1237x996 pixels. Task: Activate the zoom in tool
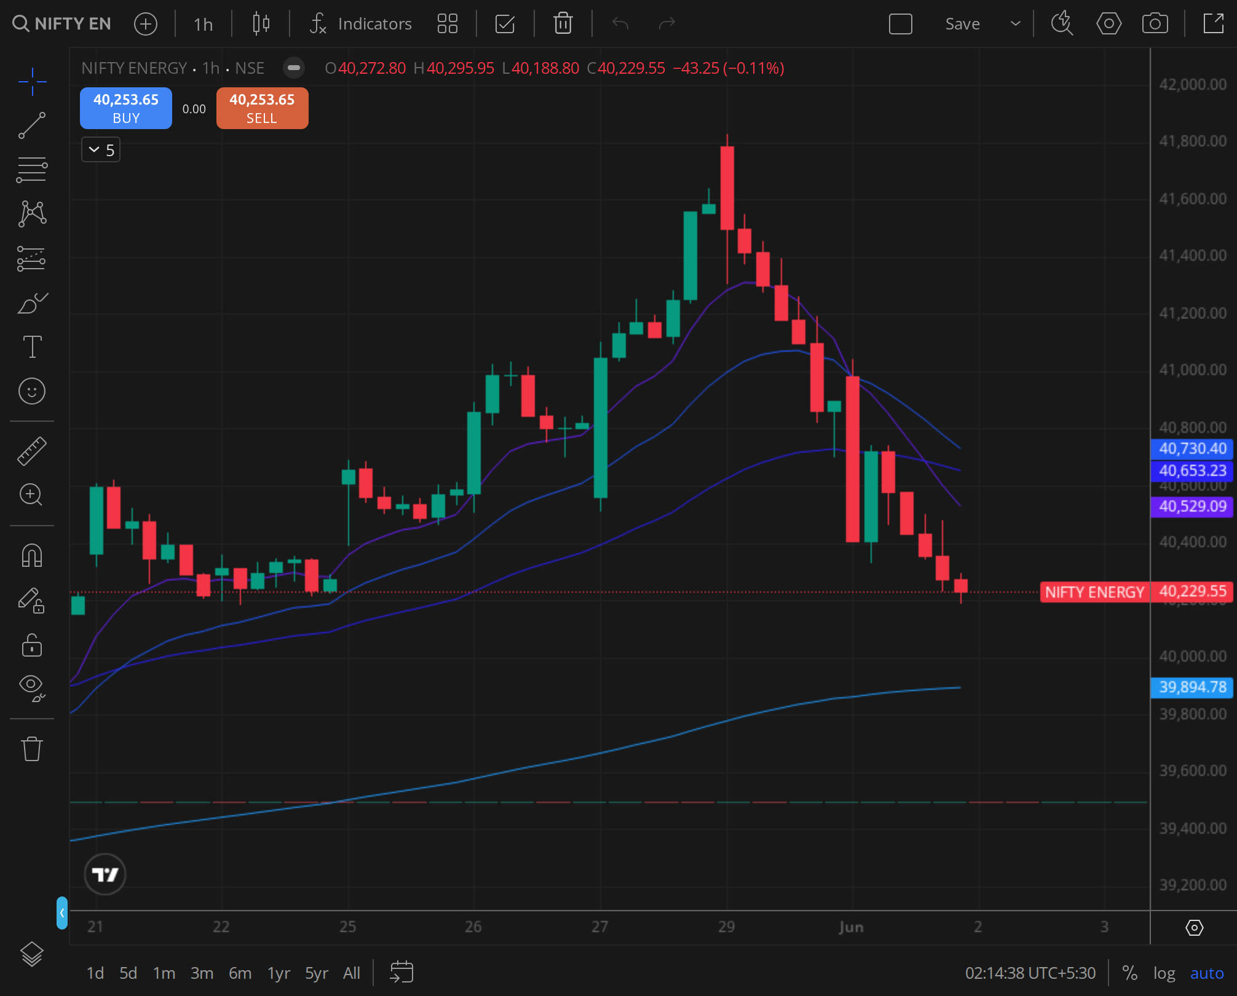click(32, 495)
